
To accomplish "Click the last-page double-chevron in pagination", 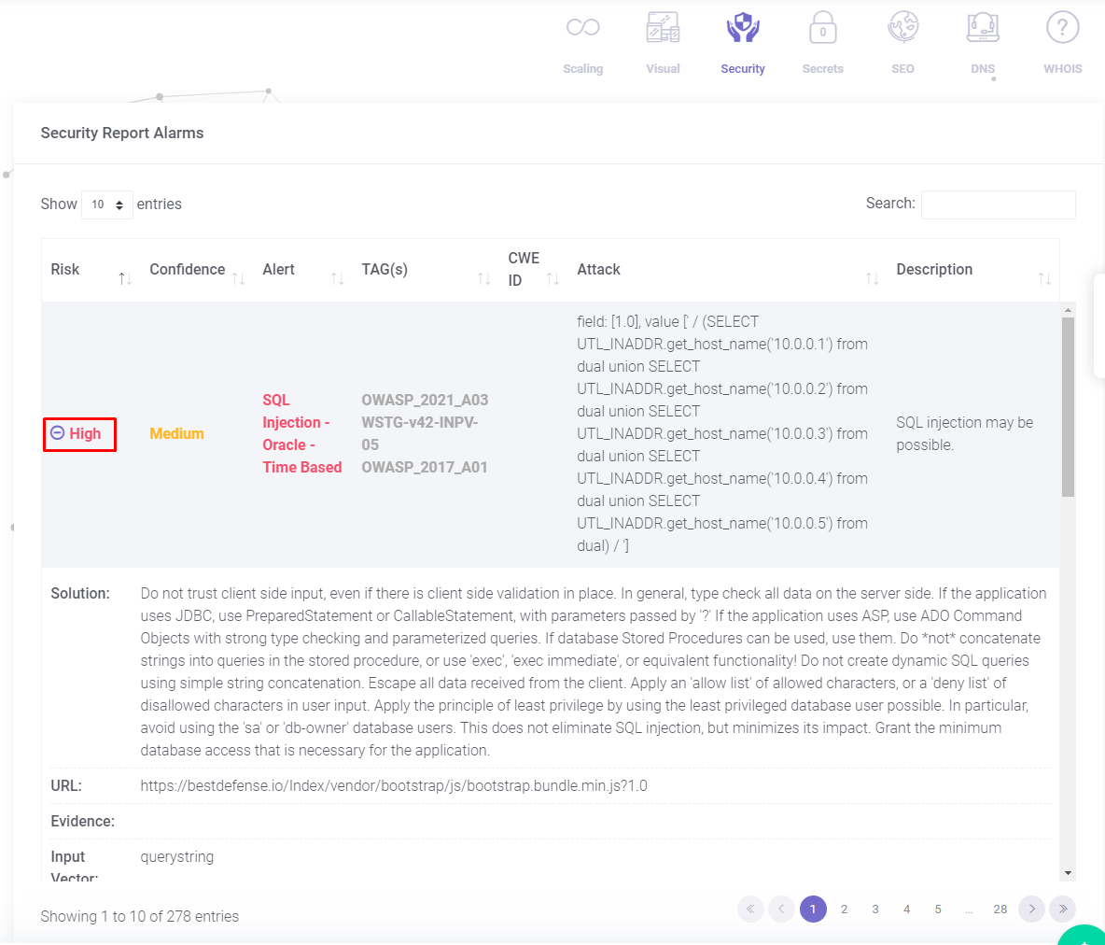I will tap(1062, 909).
